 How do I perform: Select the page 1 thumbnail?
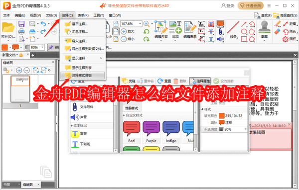coord(20,89)
